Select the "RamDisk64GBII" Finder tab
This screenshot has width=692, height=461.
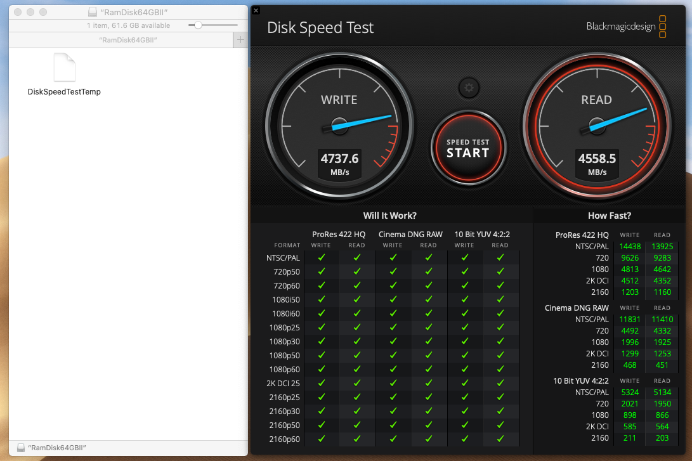(x=128, y=40)
